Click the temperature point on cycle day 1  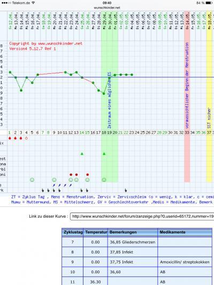(x=10, y=72)
